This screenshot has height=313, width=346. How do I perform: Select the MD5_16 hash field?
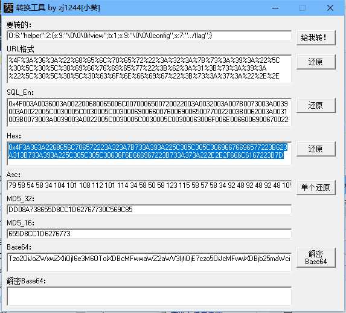point(149,233)
